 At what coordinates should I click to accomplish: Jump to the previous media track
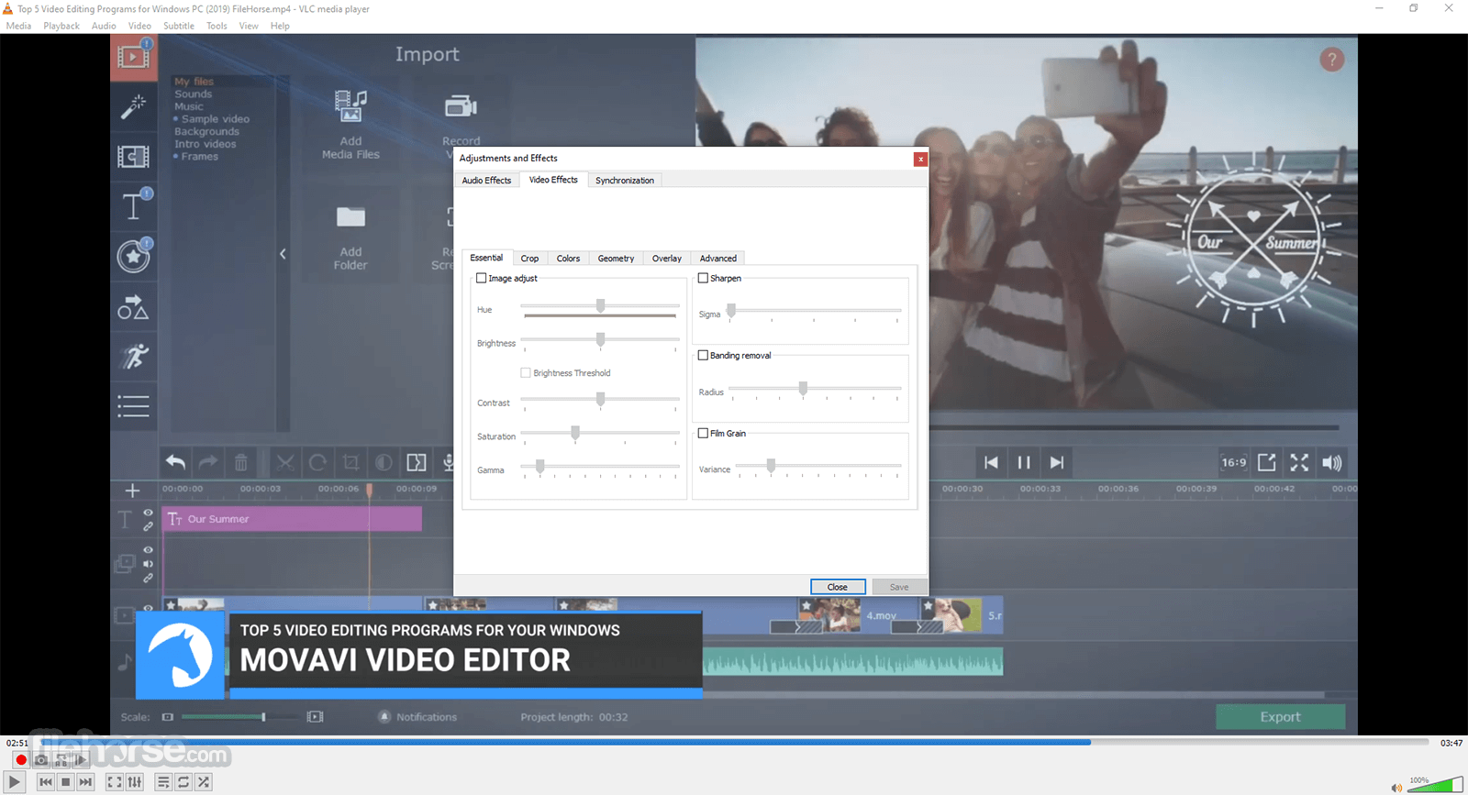(x=46, y=782)
